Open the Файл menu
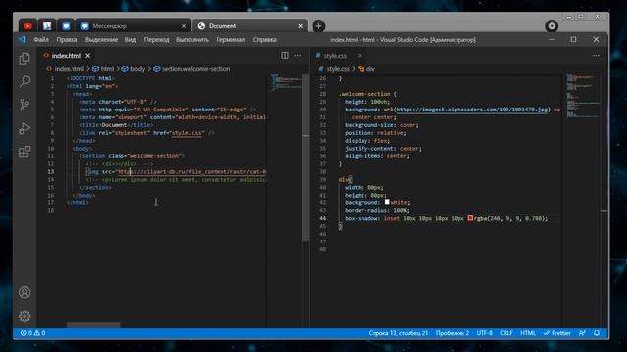Viewport: 627px width, 352px height. pos(41,39)
